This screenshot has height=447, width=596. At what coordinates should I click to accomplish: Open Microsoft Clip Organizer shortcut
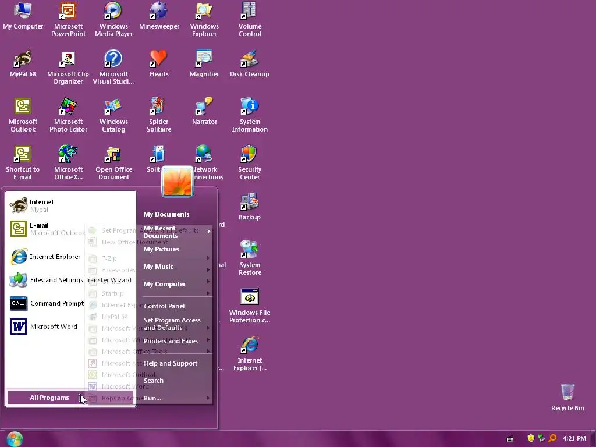point(68,67)
